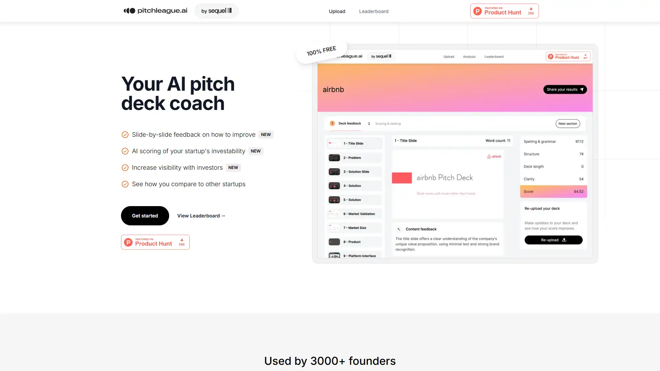
Task: Click the Re-upload deck icon button
Action: coord(564,240)
